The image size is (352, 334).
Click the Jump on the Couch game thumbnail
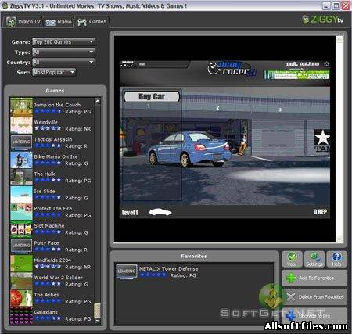[x=21, y=107]
